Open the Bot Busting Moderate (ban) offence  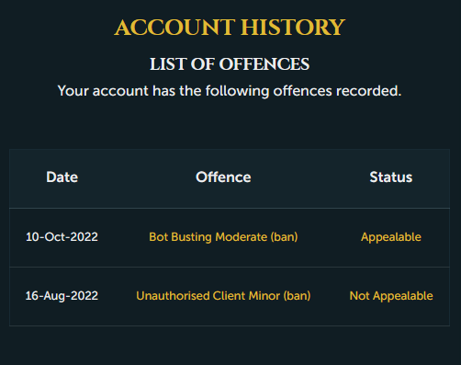[x=223, y=237]
